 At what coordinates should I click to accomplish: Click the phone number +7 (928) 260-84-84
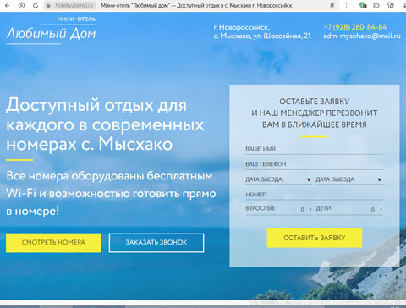[355, 27]
